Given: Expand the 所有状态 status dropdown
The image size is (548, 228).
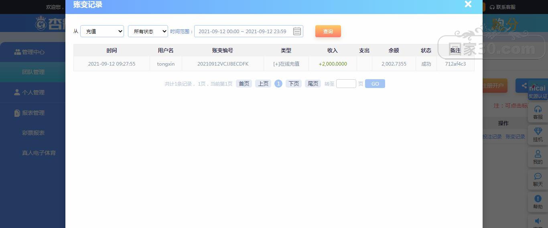Looking at the screenshot, I should tap(148, 31).
